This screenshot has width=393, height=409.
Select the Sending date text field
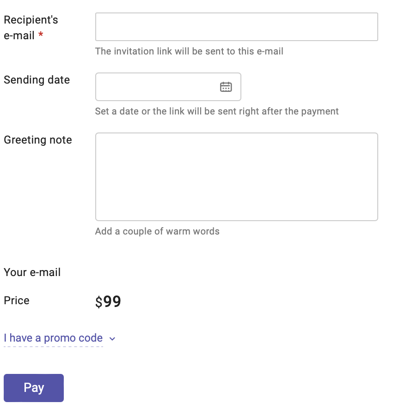tap(157, 87)
